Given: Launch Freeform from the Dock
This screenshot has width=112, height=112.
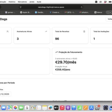Looking at the screenshot, I should pyautogui.click(x=50, y=108).
